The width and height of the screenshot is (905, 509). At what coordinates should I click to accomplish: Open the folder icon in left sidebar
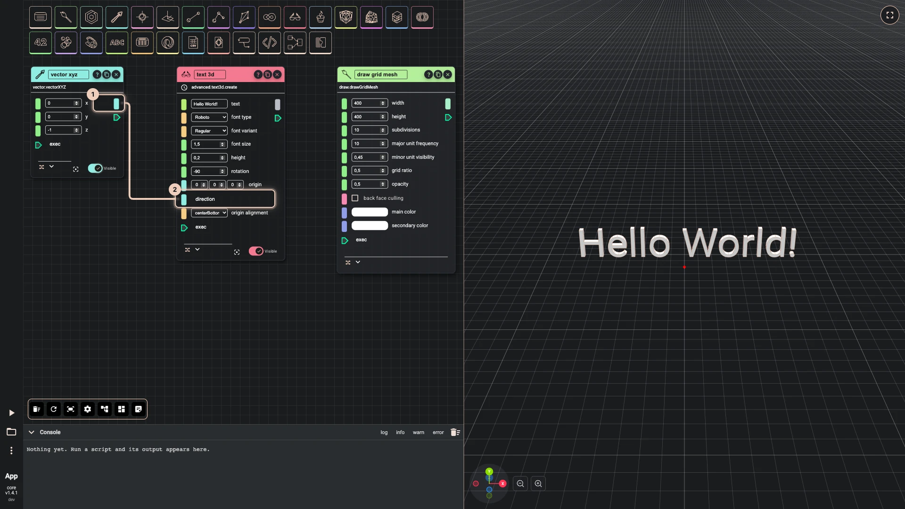(11, 432)
